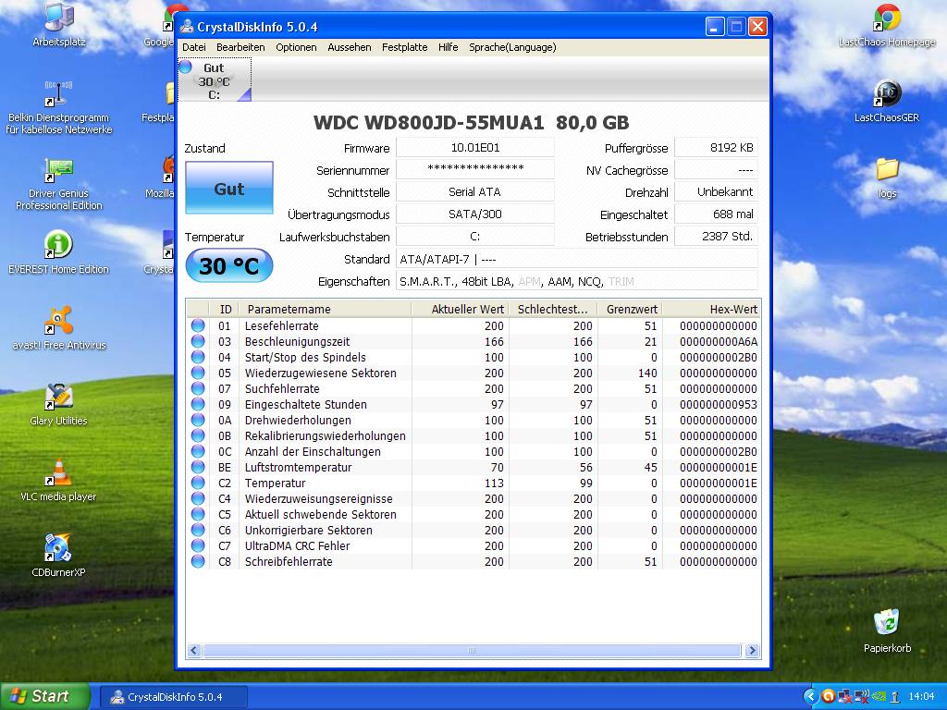Expand hidden system tray icons arrow
Screen dimensions: 947x710
[x=811, y=696]
